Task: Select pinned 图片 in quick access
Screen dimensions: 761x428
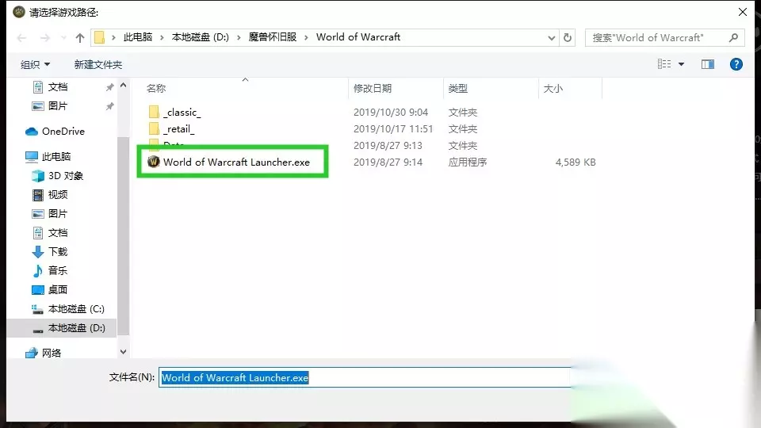Action: click(58, 105)
